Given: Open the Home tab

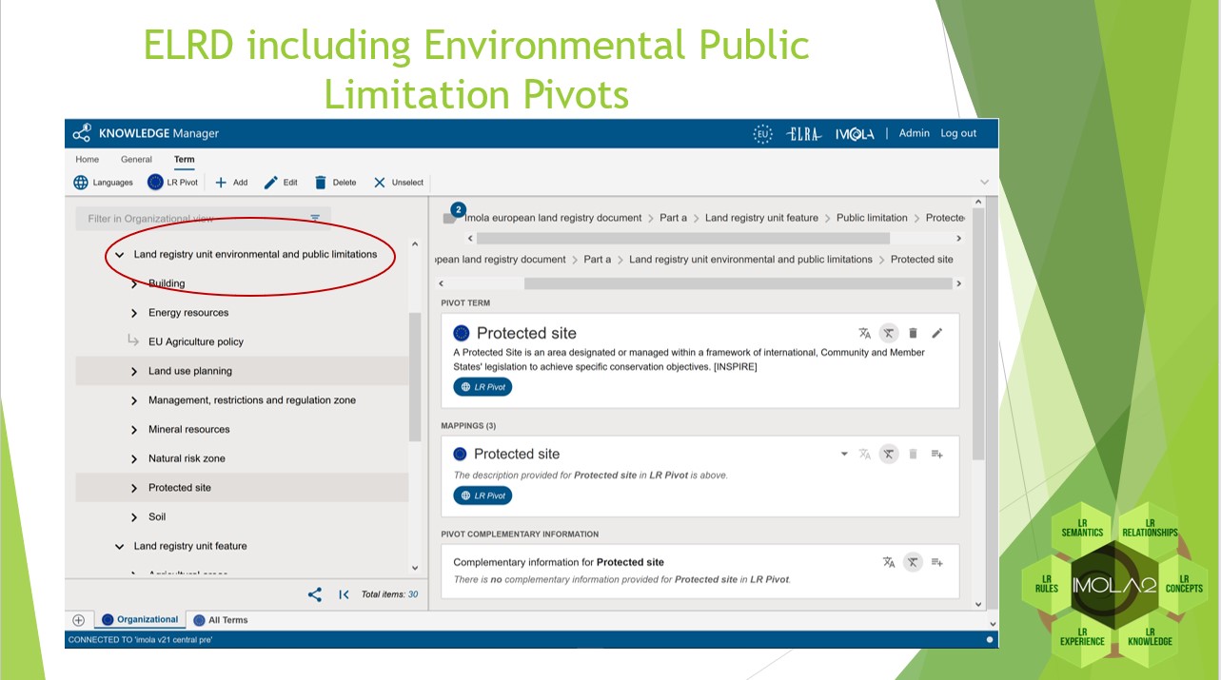Looking at the screenshot, I should (x=88, y=160).
